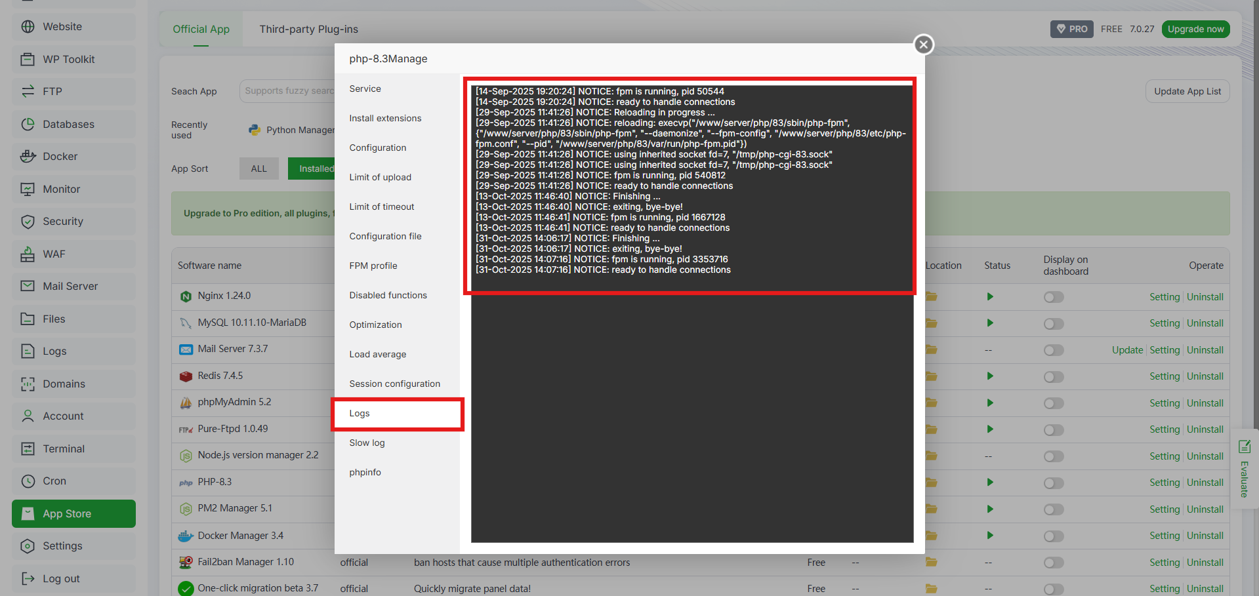Open the Mail Server envelope icon
1259x596 pixels.
(28, 287)
